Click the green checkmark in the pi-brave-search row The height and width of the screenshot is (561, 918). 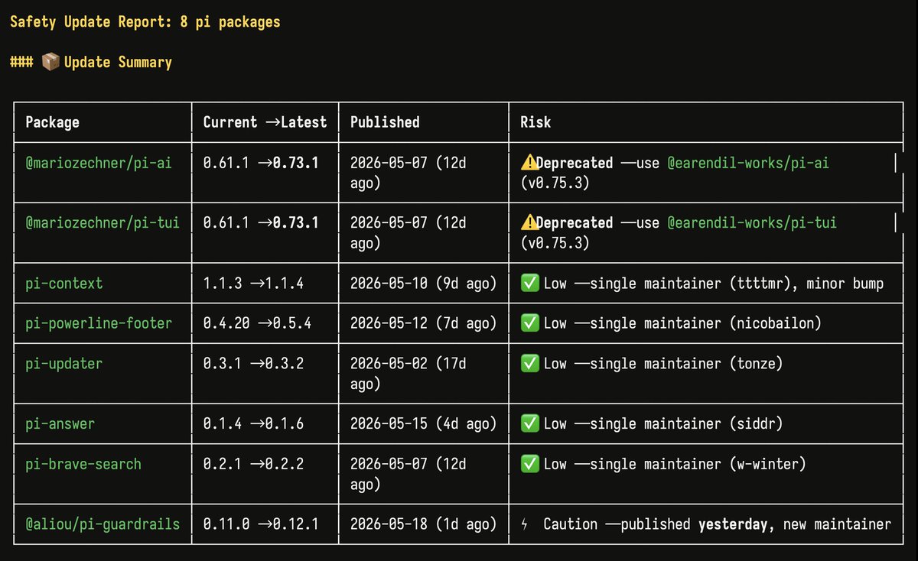[529, 464]
